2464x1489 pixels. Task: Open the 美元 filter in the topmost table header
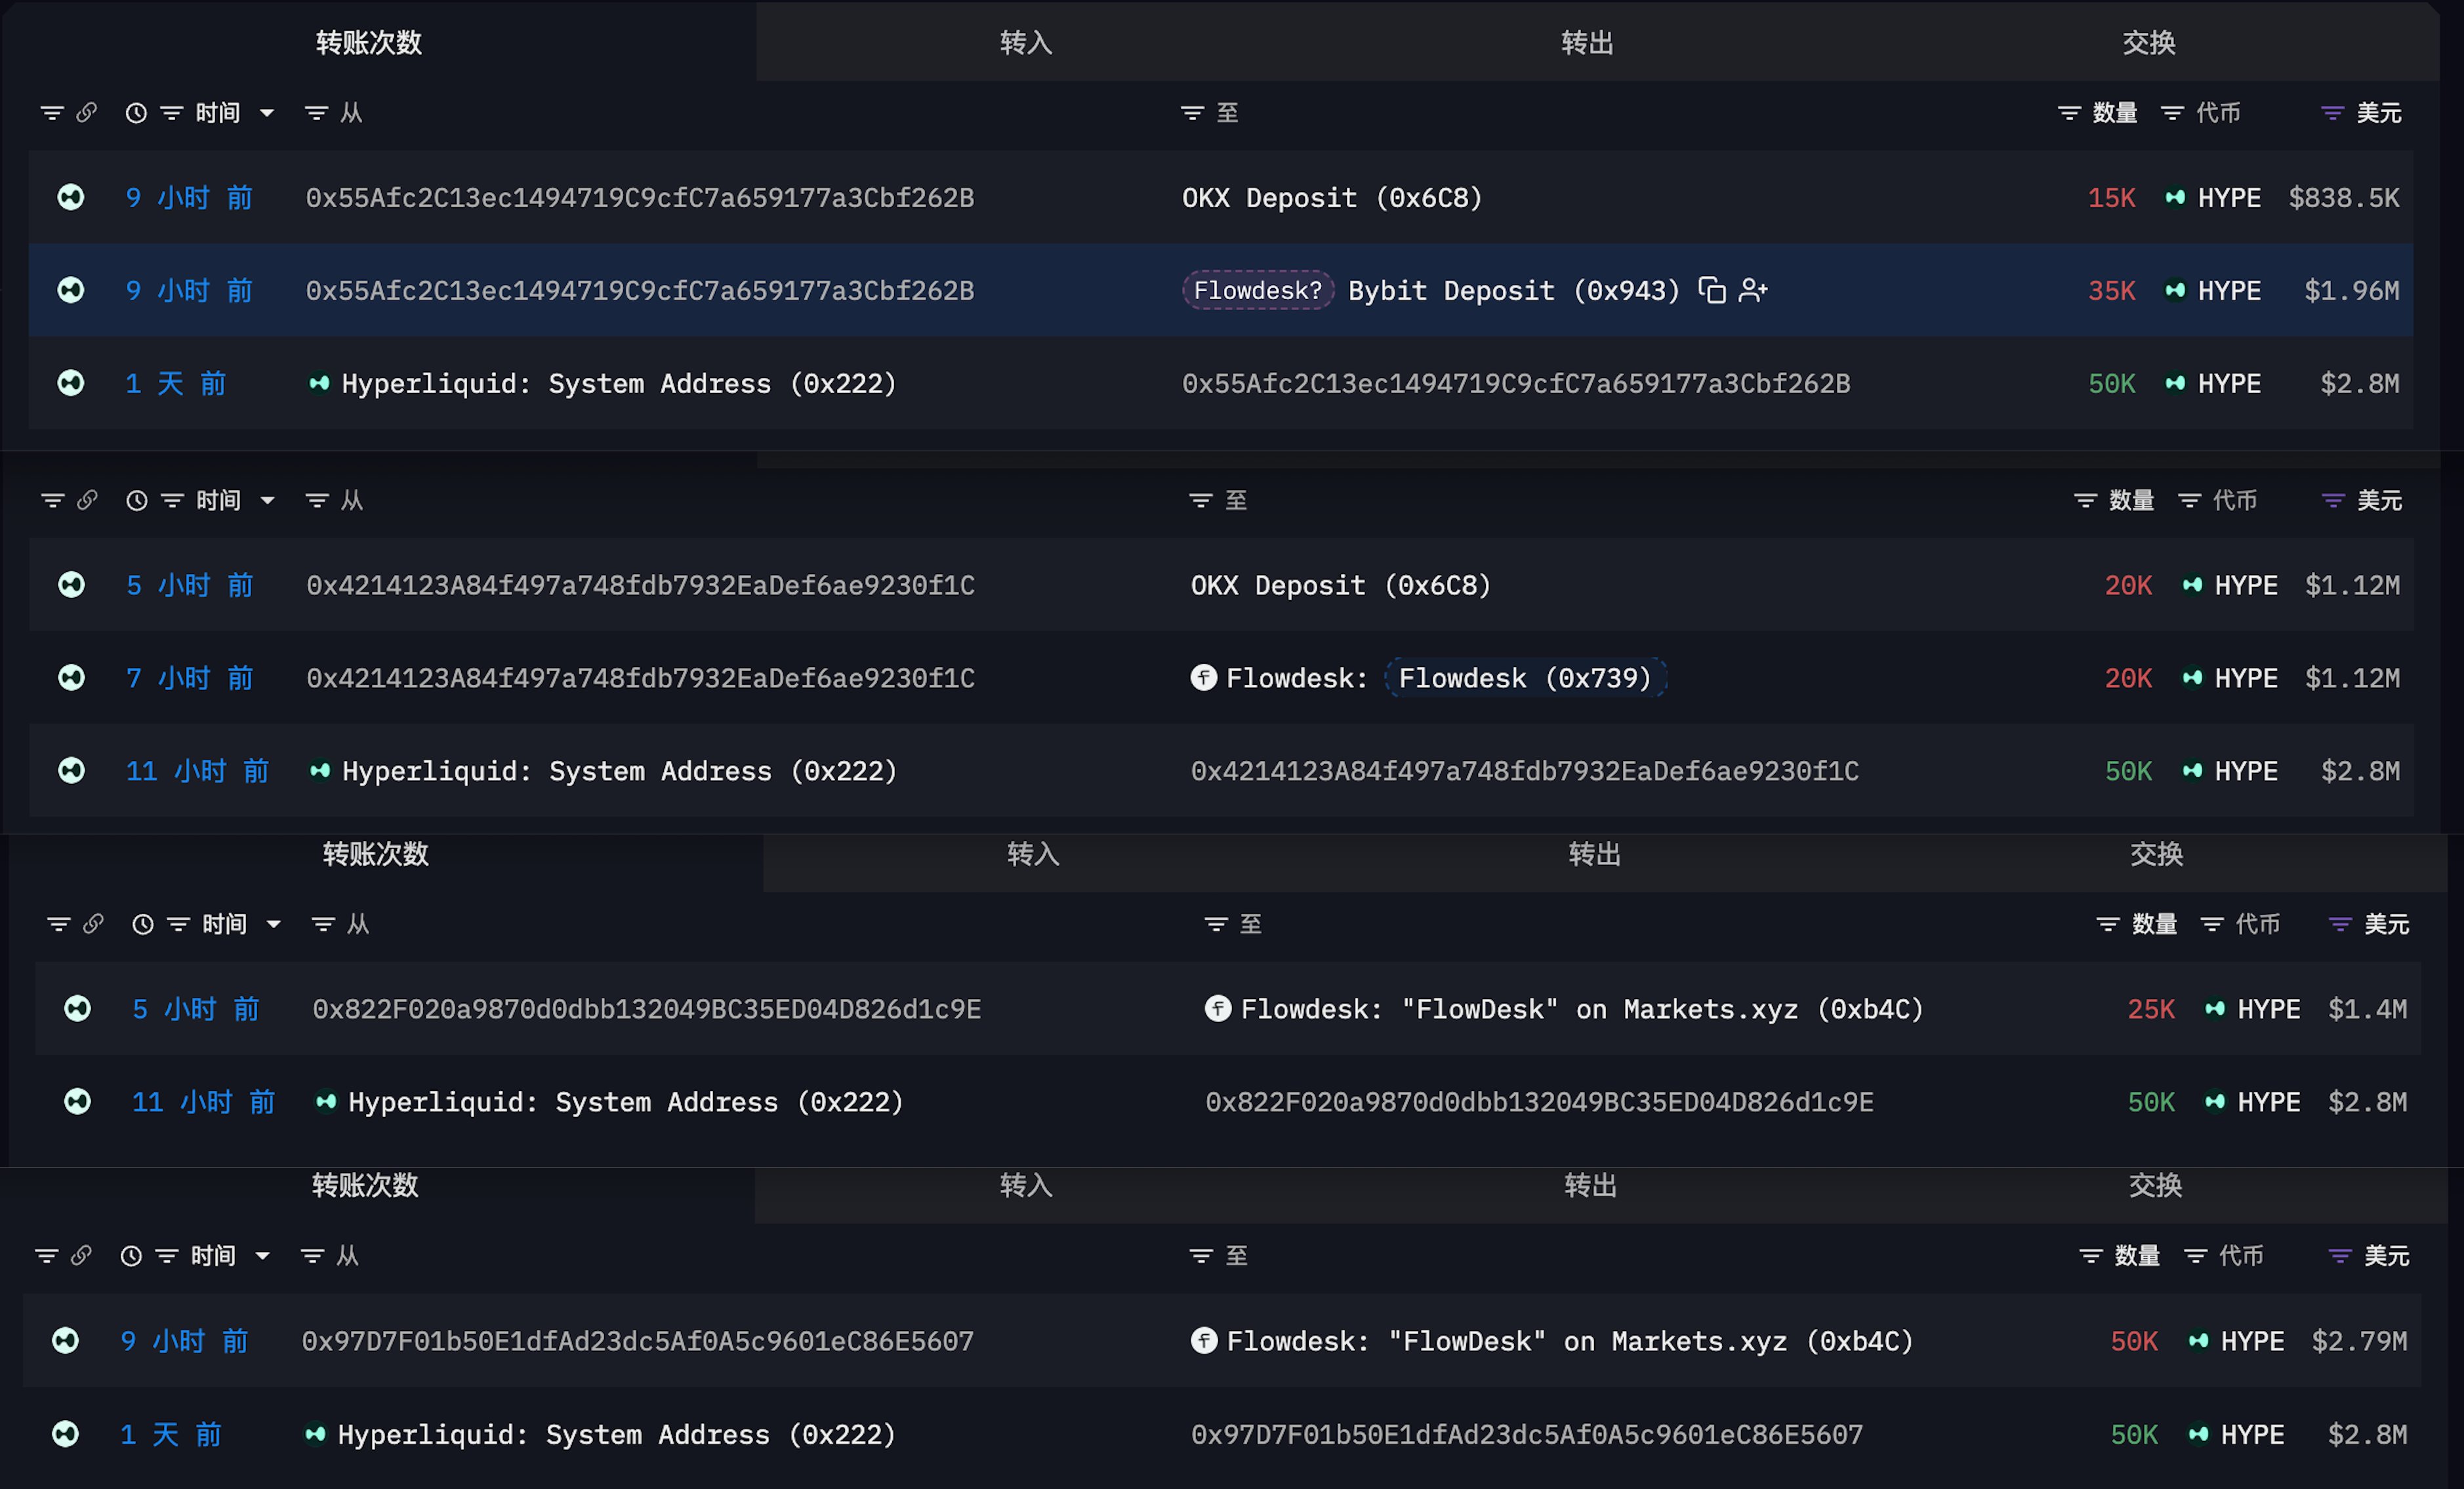pos(2333,113)
